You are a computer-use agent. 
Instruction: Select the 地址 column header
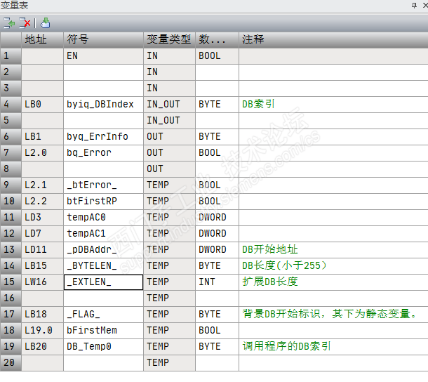[42, 39]
